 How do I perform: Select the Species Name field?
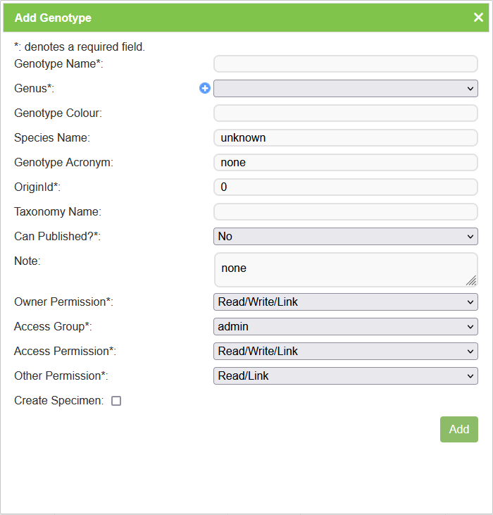pos(345,137)
